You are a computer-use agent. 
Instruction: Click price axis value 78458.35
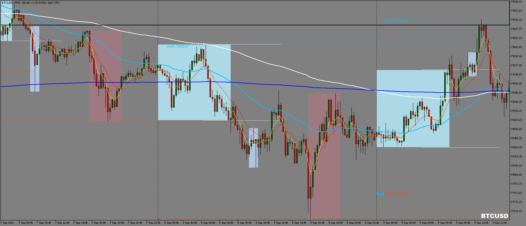[516, 138]
